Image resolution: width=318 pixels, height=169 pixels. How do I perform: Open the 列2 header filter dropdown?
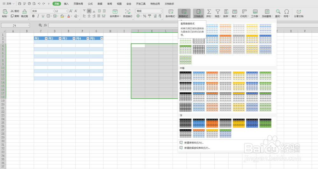click(60, 38)
